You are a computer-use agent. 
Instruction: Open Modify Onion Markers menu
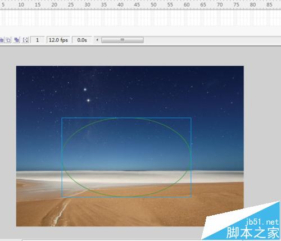[25, 40]
